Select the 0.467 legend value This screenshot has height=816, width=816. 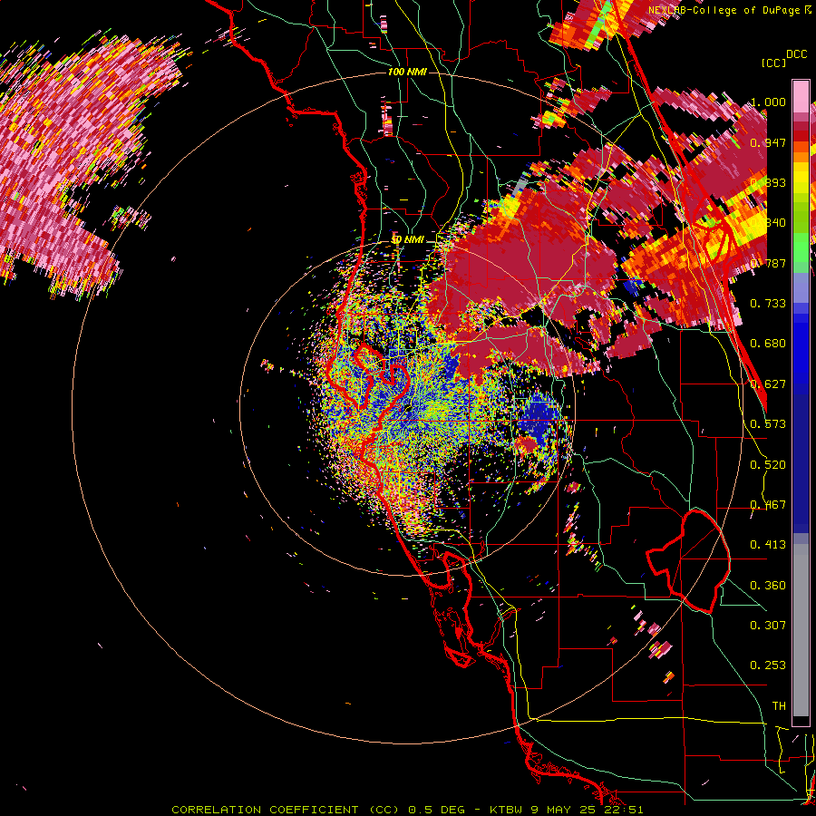(x=768, y=505)
